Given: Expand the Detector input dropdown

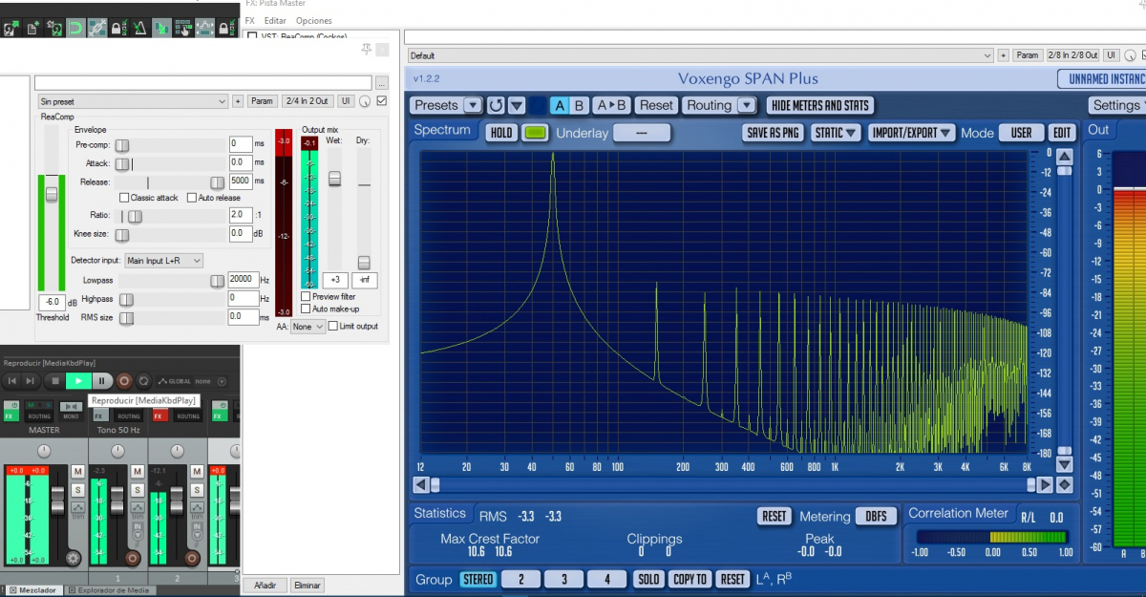Looking at the screenshot, I should pos(164,261).
